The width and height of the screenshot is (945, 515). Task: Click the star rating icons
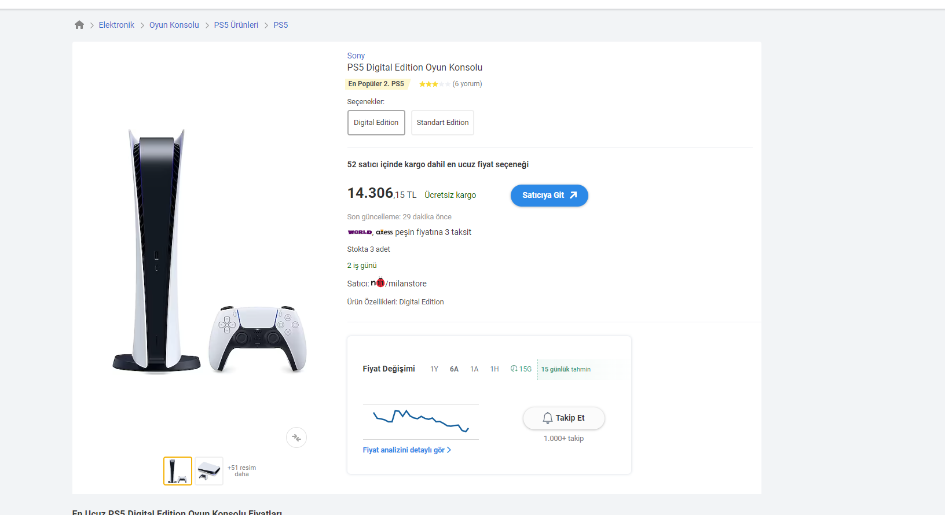(434, 84)
